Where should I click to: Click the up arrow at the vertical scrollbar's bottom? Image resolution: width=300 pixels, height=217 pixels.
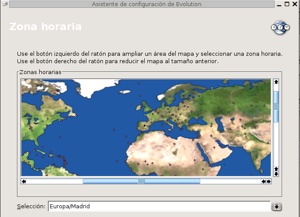276,168
